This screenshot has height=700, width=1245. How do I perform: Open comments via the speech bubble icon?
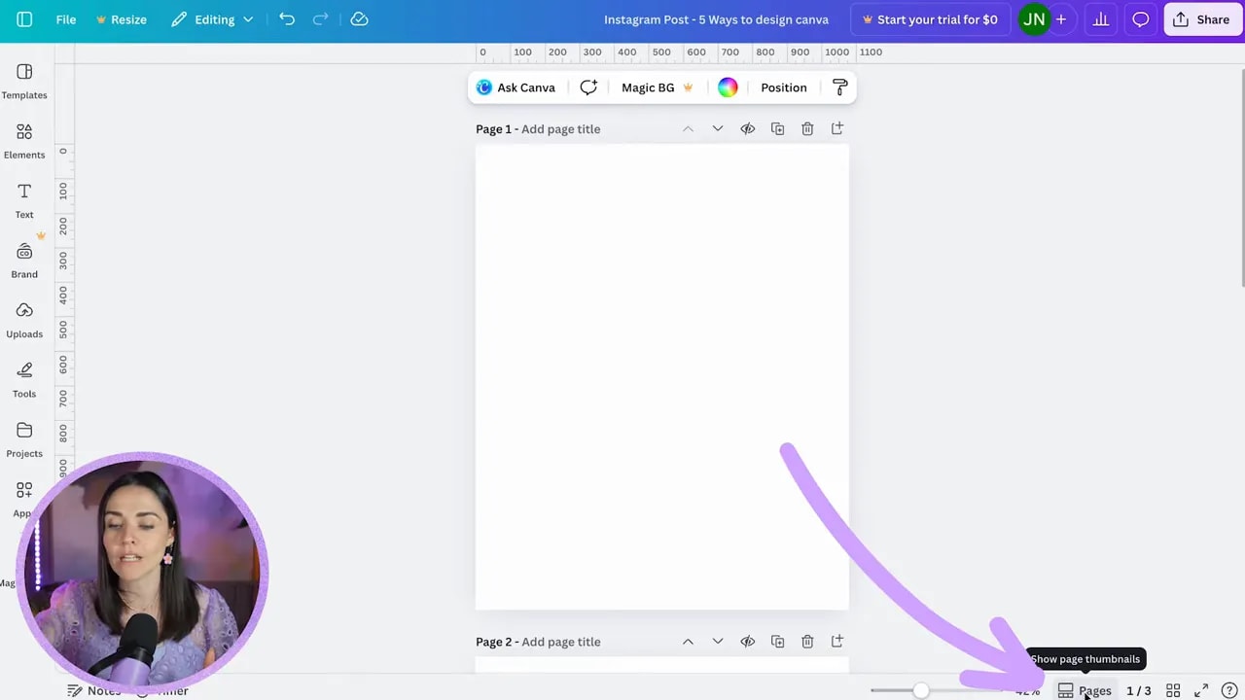[x=1140, y=19]
